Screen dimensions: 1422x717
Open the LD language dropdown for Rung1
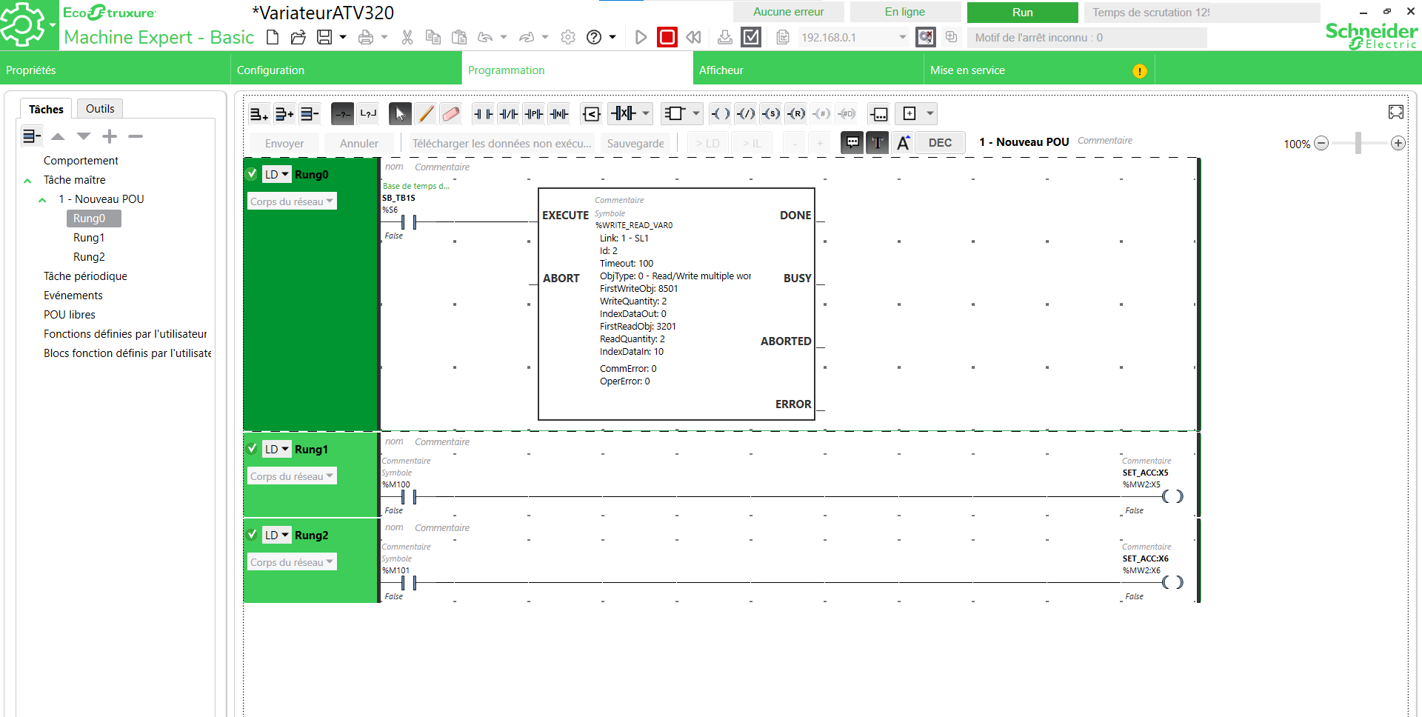277,449
